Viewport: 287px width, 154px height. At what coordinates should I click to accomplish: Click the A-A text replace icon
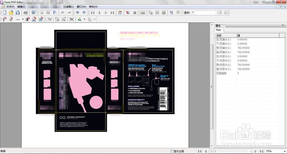tap(150, 12)
